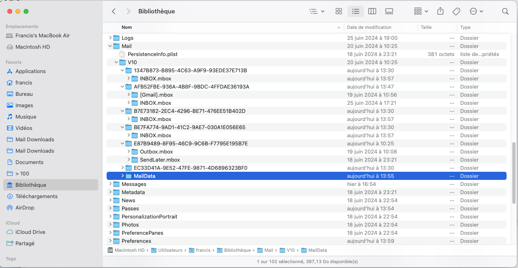
Task: Expand the Messages folder
Action: click(110, 184)
